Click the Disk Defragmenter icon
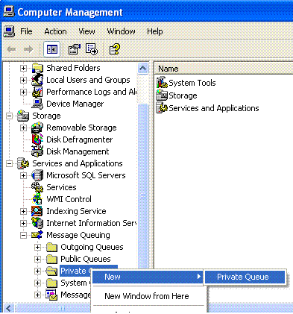293x314 pixels. [37, 139]
